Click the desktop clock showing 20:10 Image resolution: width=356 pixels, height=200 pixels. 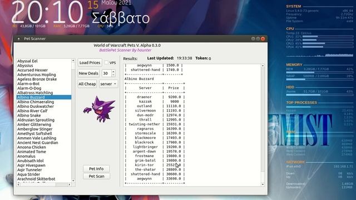(x=47, y=12)
